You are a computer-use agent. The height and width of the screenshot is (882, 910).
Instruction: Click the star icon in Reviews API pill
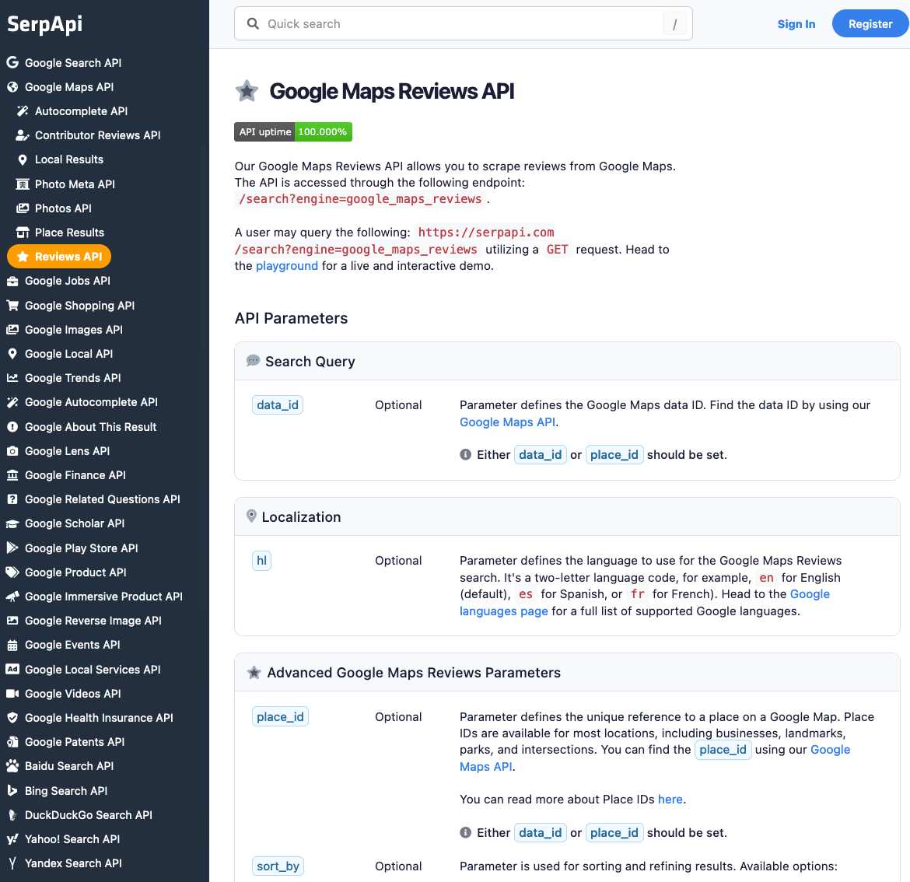pyautogui.click(x=23, y=257)
